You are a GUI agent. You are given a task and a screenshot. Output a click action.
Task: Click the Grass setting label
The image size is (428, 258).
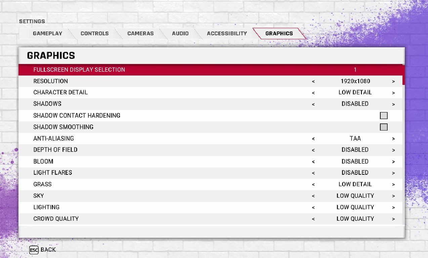[x=43, y=185]
